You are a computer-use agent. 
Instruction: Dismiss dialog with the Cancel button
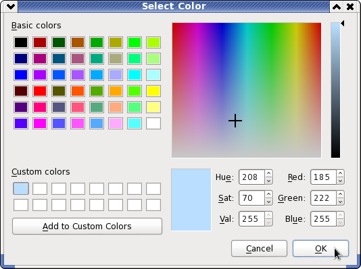(259, 249)
